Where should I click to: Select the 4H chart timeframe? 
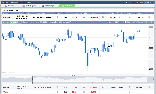4,22
